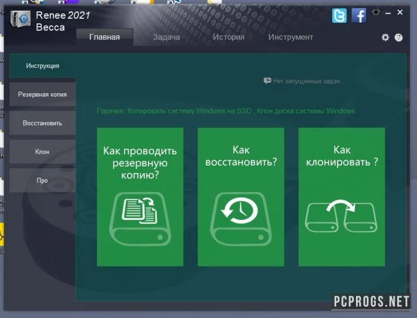Image resolution: width=417 pixels, height=318 pixels.
Task: Select Восстановить in the sidebar
Action: (43, 123)
